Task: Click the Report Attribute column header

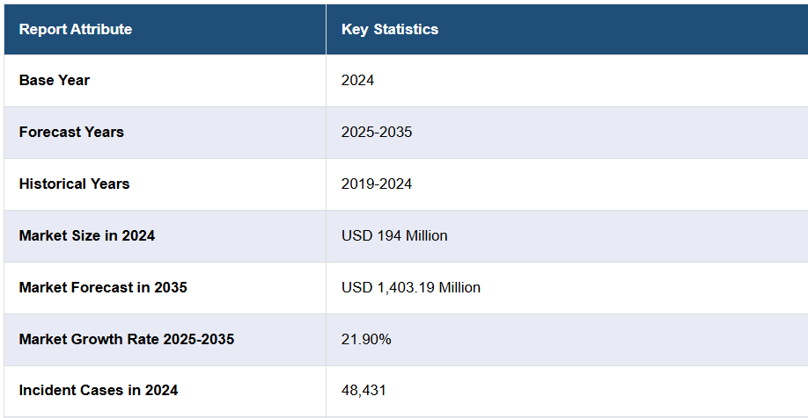Action: click(x=76, y=29)
